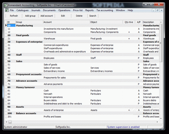This screenshot has height=134, width=169.
Task: Click the Add group button
Action: (x=30, y=16)
